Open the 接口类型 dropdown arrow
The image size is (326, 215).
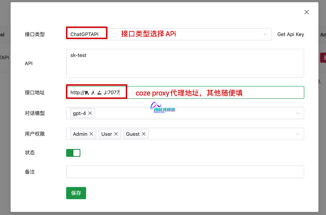pyautogui.click(x=265, y=34)
